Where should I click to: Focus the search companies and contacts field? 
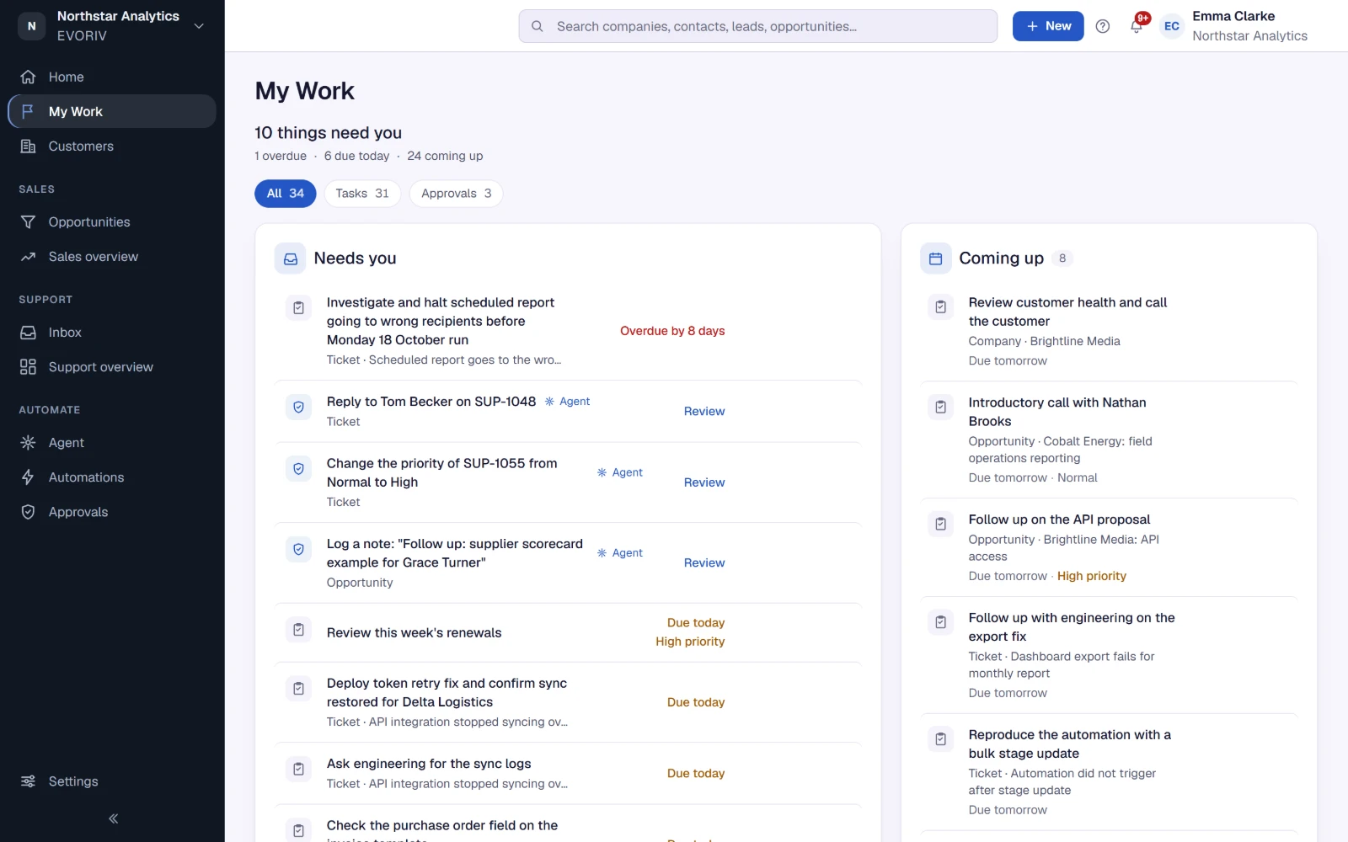click(x=758, y=26)
